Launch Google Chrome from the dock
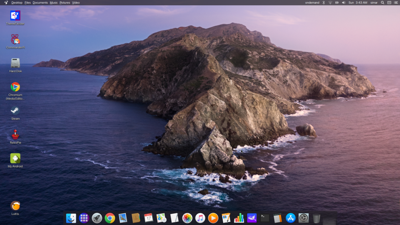 110,218
